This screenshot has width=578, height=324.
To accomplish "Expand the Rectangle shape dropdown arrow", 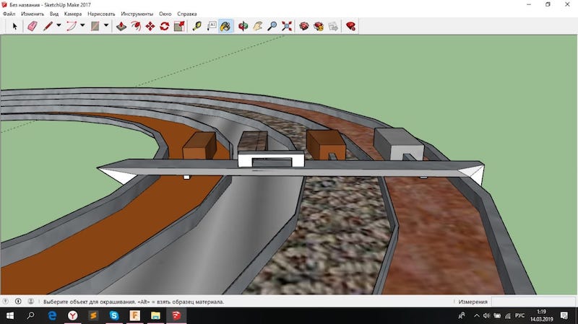I will click(106, 26).
